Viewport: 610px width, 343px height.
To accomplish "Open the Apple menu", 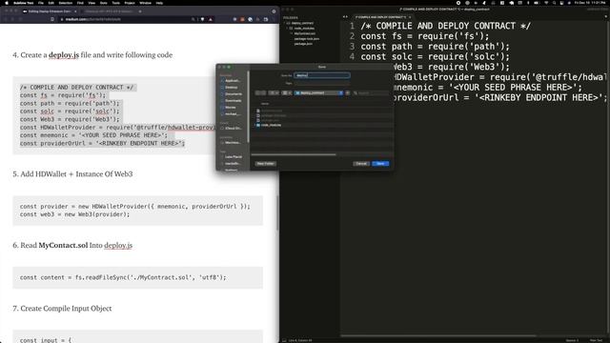I will 7,3.
